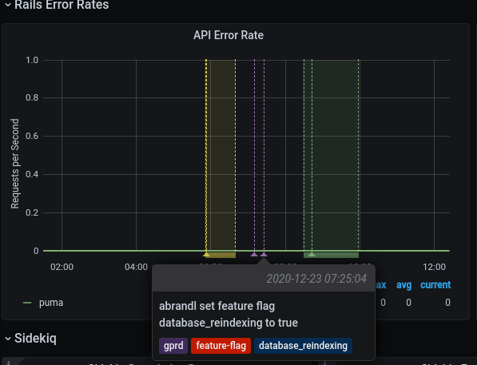Collapse the Sidekiq row chevron
The height and width of the screenshot is (365, 477).
click(8, 339)
